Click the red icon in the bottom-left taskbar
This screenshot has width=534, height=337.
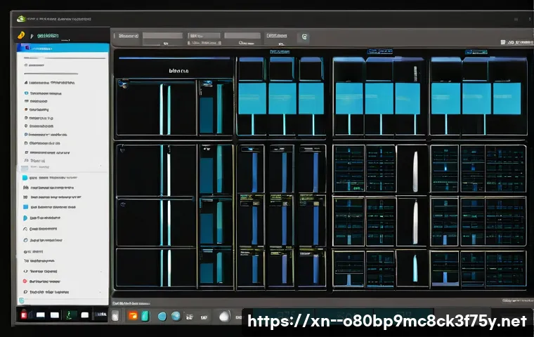click(x=23, y=315)
